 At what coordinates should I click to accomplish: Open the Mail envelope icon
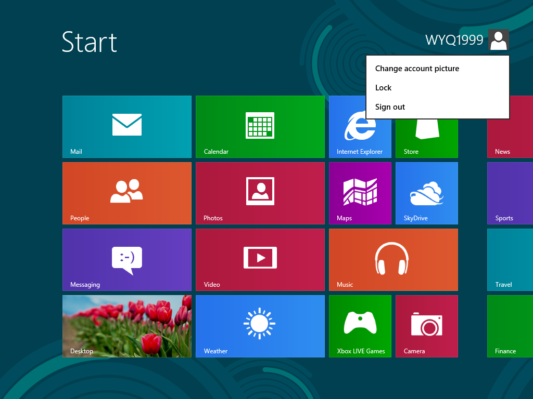[127, 125]
